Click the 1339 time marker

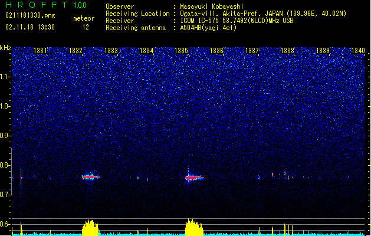[323, 51]
